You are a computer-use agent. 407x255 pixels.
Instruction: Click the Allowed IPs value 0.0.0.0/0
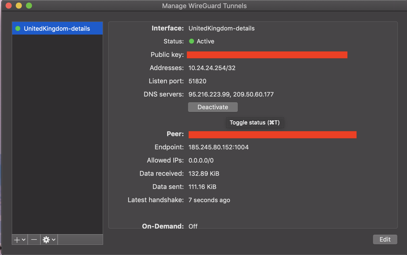coord(201,161)
